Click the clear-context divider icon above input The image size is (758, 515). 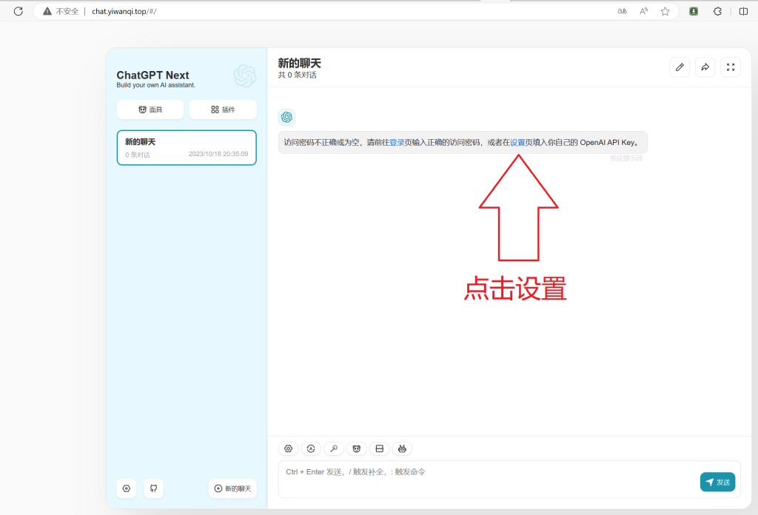[x=379, y=448]
